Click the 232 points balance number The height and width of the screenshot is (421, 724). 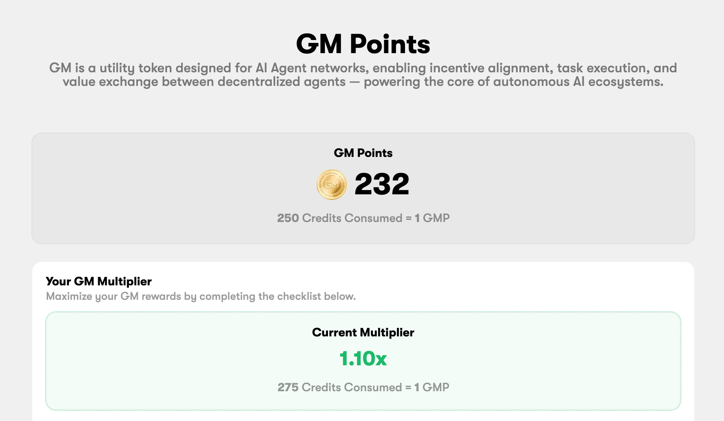pyautogui.click(x=382, y=185)
